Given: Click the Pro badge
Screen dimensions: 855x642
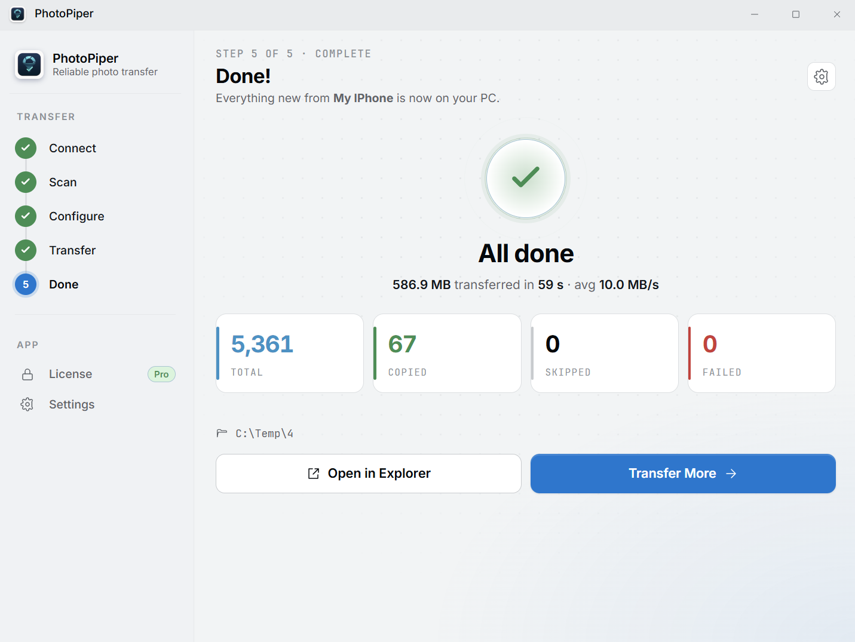Looking at the screenshot, I should click(161, 374).
